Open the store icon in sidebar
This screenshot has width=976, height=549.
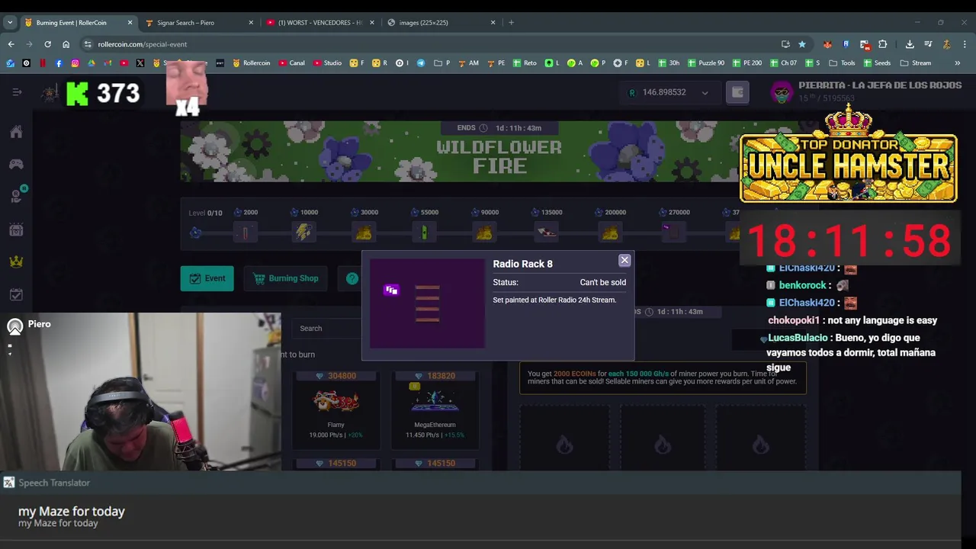[x=16, y=230]
